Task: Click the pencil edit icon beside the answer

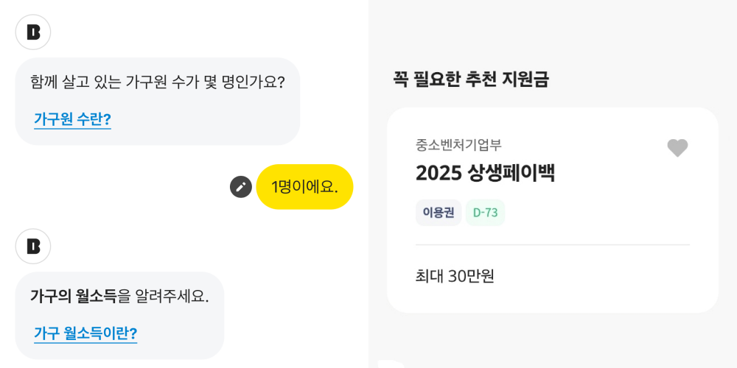Action: (x=241, y=187)
